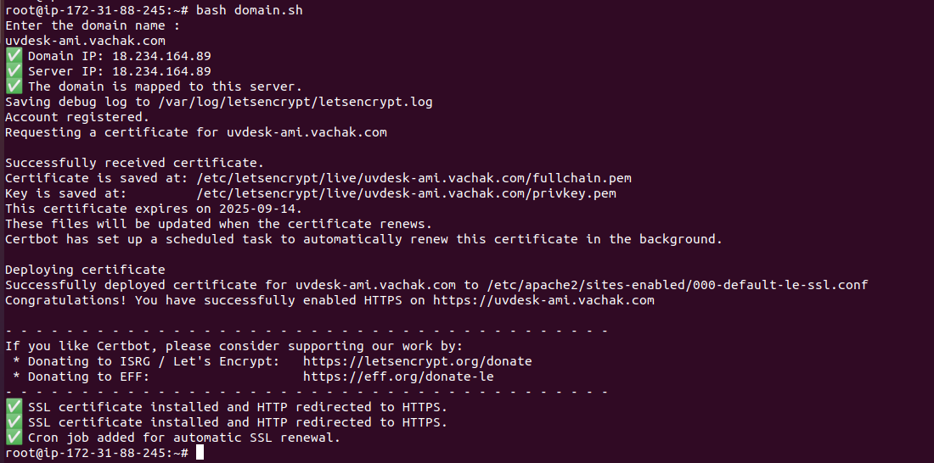The width and height of the screenshot is (934, 463).
Task: Click the Domain IP address 18.234.164.89
Action: (161, 56)
